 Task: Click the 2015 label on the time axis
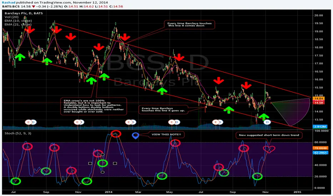tap(297, 192)
